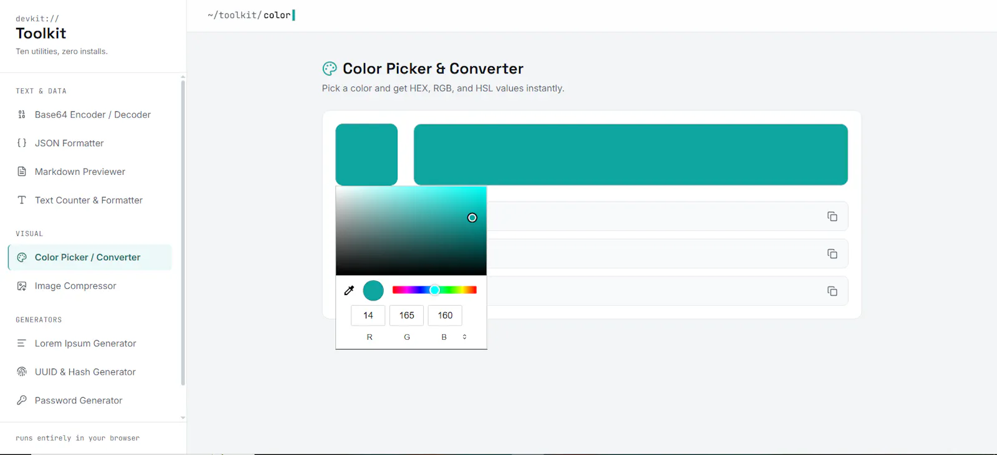Click the Markdown Previewer document icon

[22, 172]
